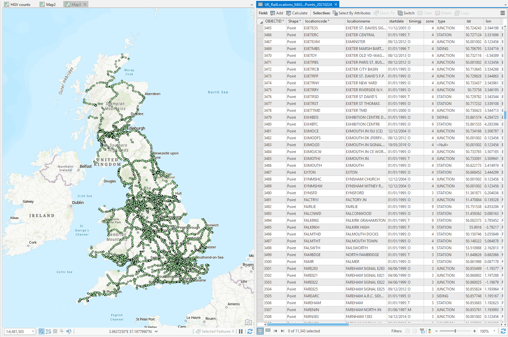Enable map snapping in the status bar
Viewport: 508px width, 337px height.
pyautogui.click(x=41, y=331)
